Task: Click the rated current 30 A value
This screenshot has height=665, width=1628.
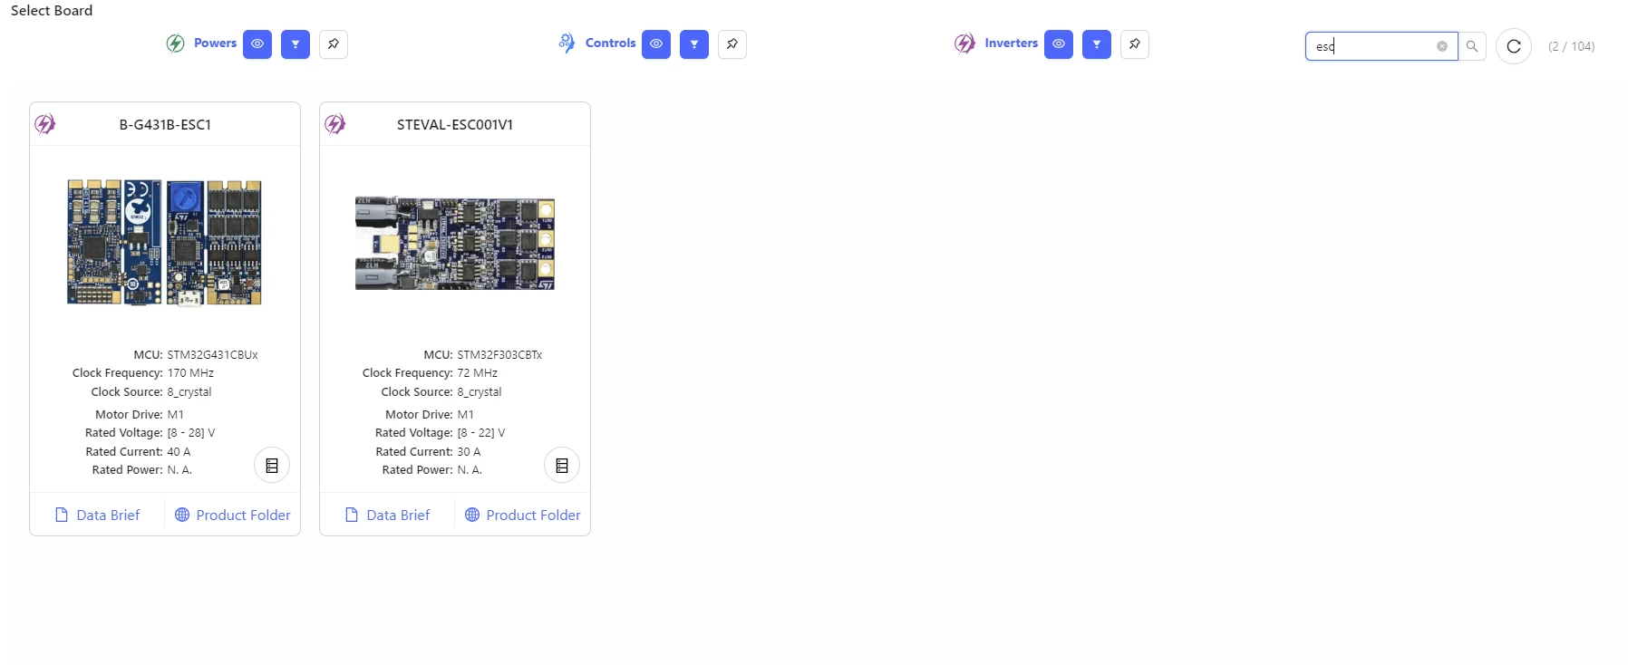Action: [x=469, y=452]
